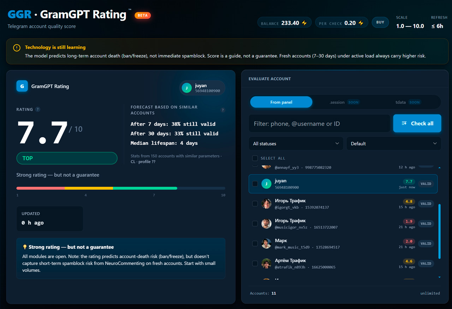Click the 4.8 score badge
The width and height of the screenshot is (452, 309).
[409, 202]
